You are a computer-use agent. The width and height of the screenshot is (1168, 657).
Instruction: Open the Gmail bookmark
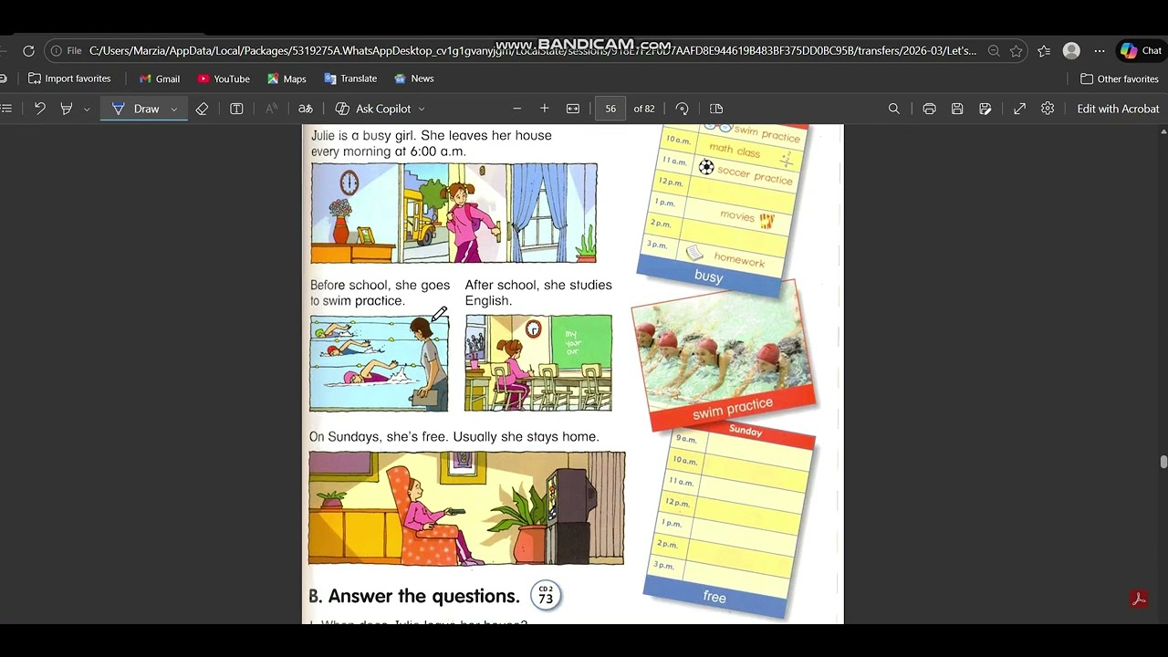(160, 78)
